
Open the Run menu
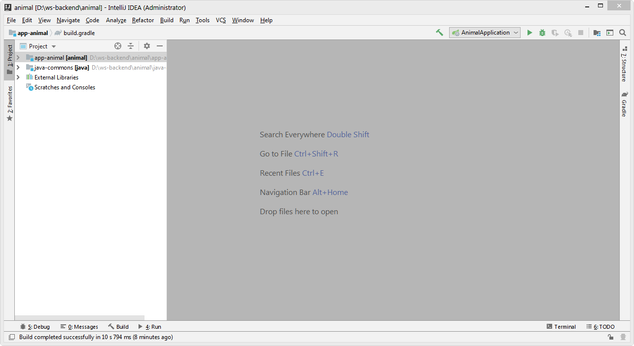click(184, 20)
